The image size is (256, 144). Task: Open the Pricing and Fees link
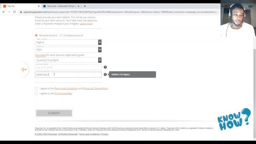click(x=63, y=93)
